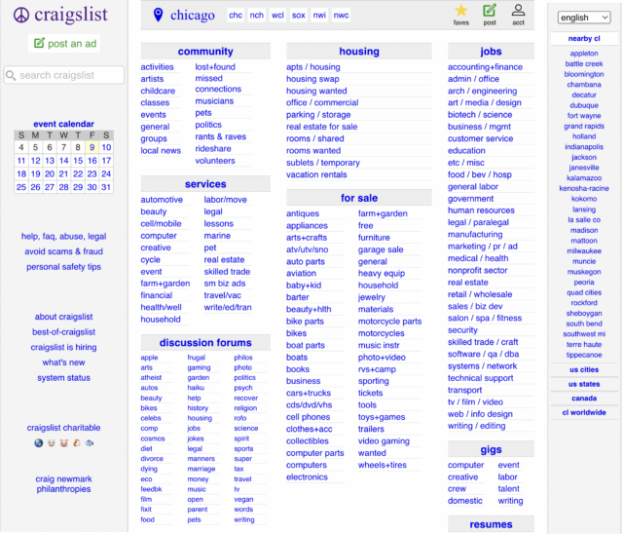Open software / qa / dba jobs

click(x=483, y=355)
